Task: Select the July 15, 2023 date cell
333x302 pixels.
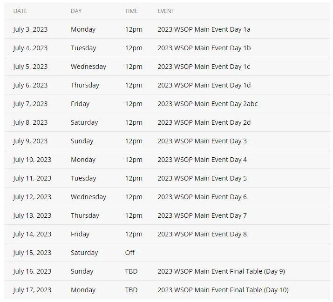Action: [32, 253]
